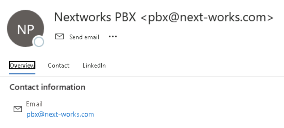Click the Contact information section heading
Image resolution: width=284 pixels, height=128 pixels.
(x=48, y=87)
